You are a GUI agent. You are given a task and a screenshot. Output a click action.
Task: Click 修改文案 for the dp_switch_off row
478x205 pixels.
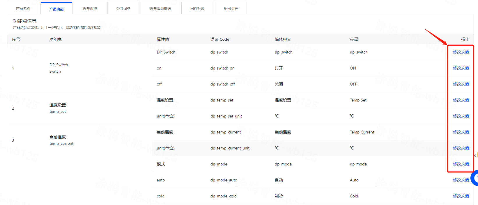click(461, 84)
